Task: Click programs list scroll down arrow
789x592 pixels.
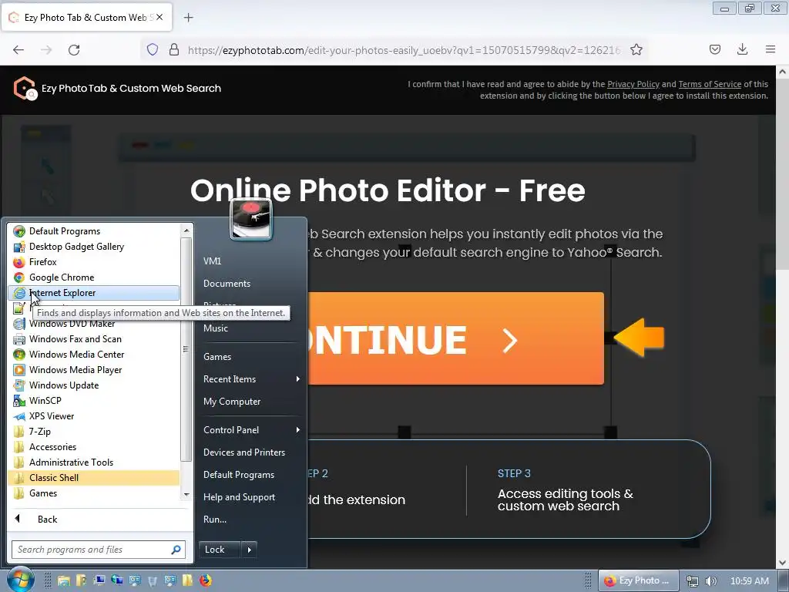Action: [x=186, y=494]
